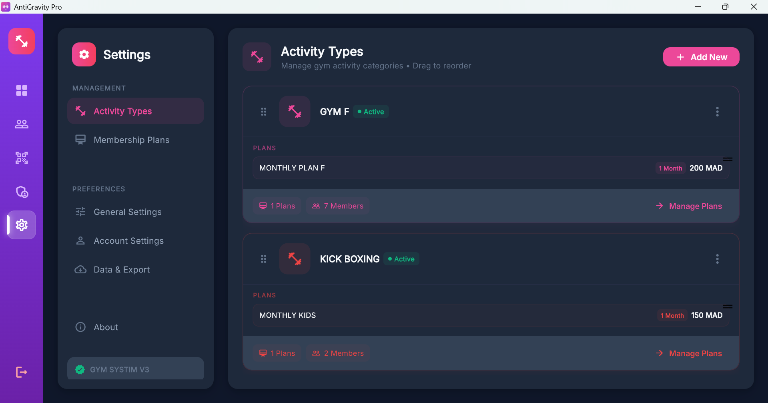Click the settings gear icon in sidebar

click(22, 225)
